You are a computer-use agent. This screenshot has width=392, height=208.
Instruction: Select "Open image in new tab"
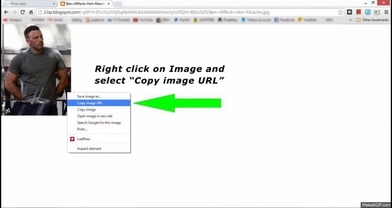click(95, 116)
